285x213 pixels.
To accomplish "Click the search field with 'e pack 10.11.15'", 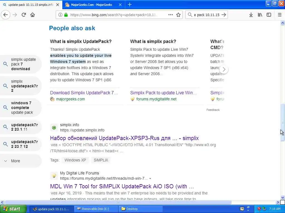I will (207, 15).
